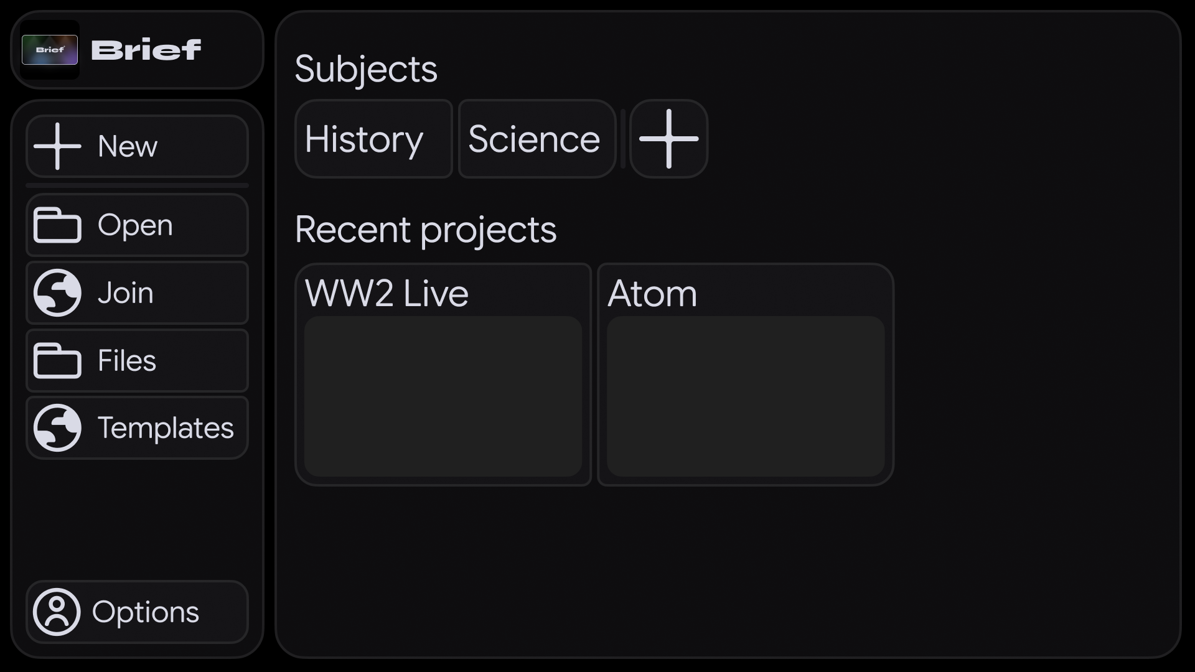Click the Brief app title text
Image resolution: width=1195 pixels, height=672 pixels.
click(146, 50)
